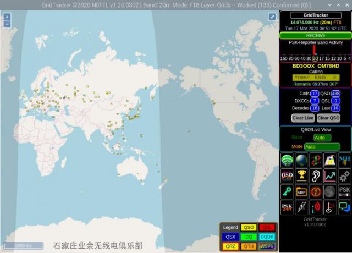Click the Decodes count value 16
The width and height of the screenshot is (352, 253).
point(315,108)
